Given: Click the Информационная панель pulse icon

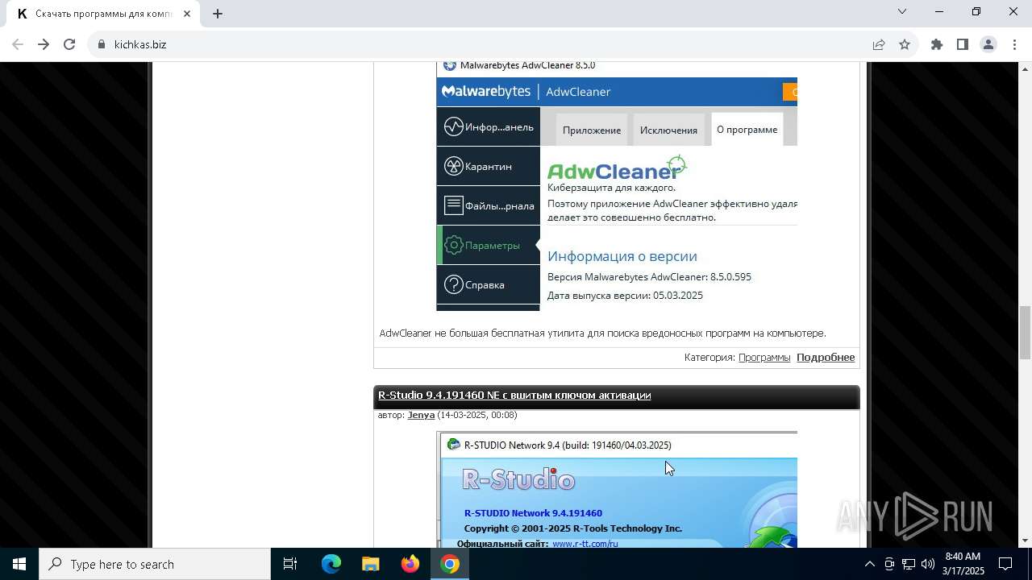Looking at the screenshot, I should pos(453,126).
